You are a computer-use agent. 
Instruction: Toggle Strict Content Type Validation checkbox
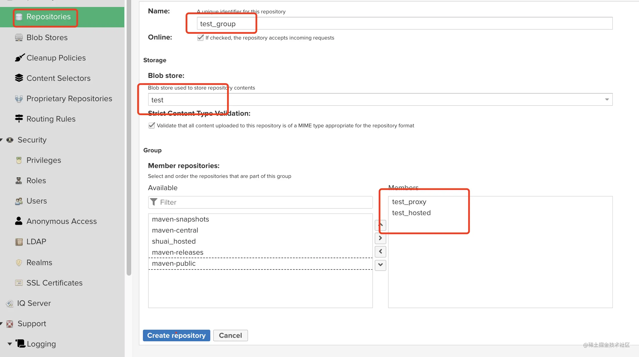click(151, 125)
